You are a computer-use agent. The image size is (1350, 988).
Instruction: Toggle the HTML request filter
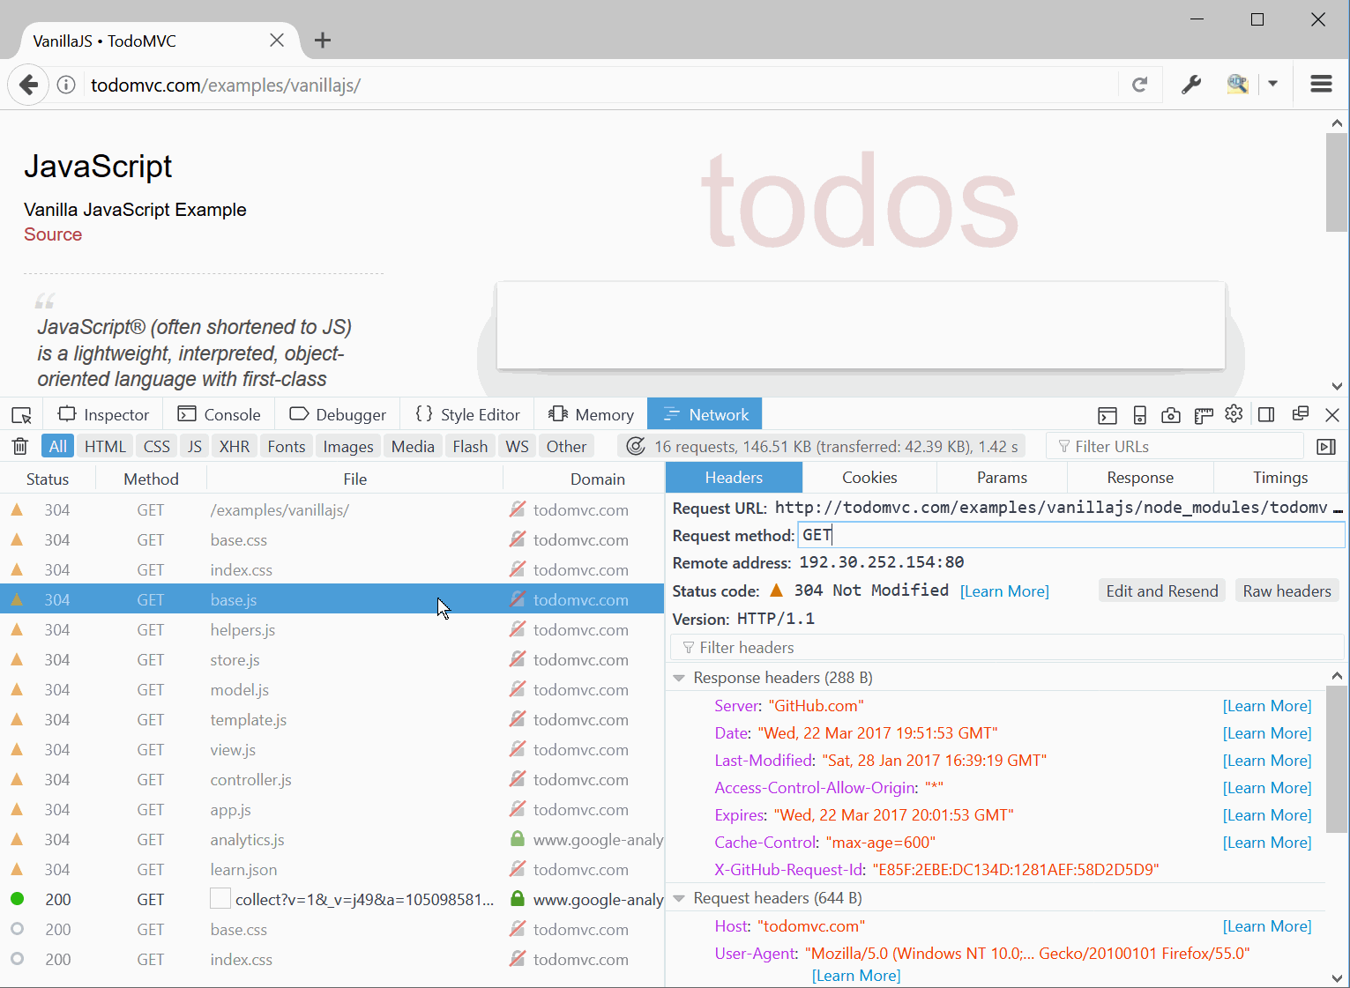[105, 447]
